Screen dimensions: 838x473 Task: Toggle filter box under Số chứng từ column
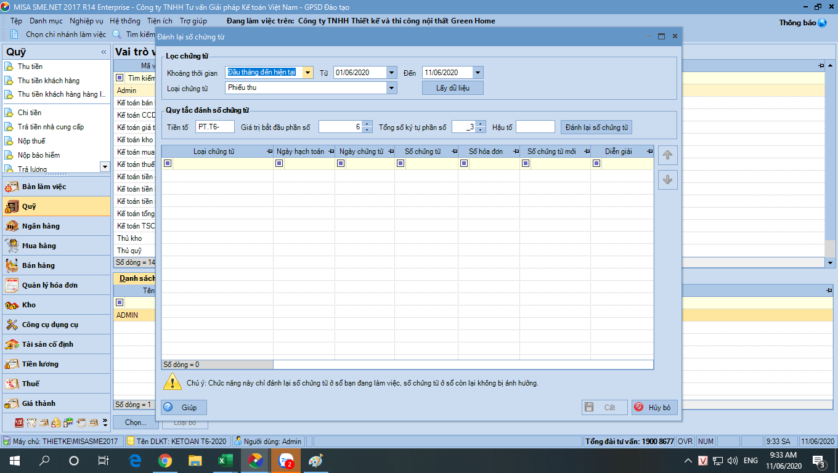tap(401, 163)
